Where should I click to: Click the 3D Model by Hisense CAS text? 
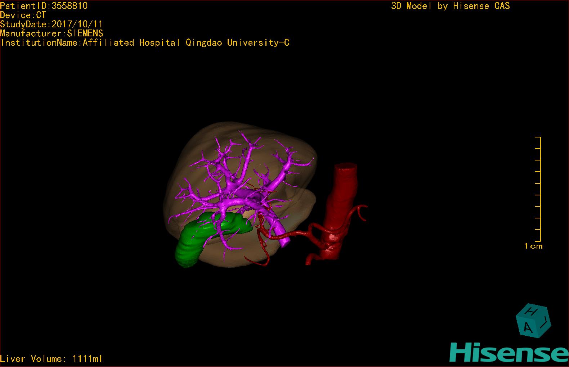[x=451, y=6]
